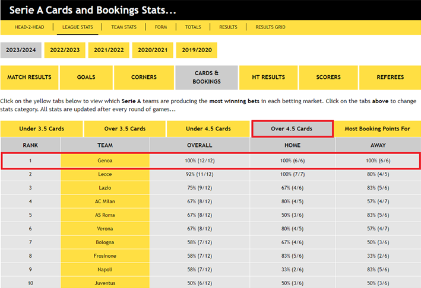Select the 2023/2024 season tab

[21, 50]
